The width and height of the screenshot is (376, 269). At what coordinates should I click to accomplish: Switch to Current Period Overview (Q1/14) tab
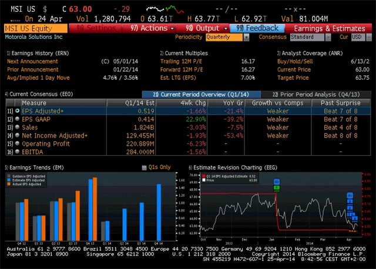point(203,94)
